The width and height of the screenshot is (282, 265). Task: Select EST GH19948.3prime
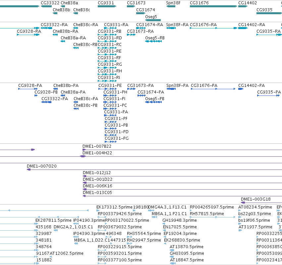(180, 220)
